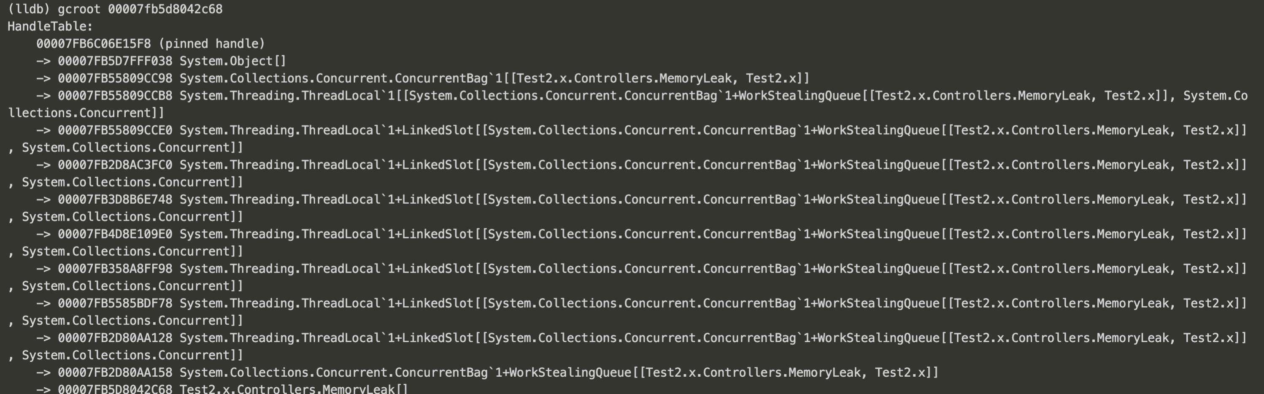Click ConcurrentBag address 00007FB55809CC98
The height and width of the screenshot is (394, 1264).
(x=115, y=78)
